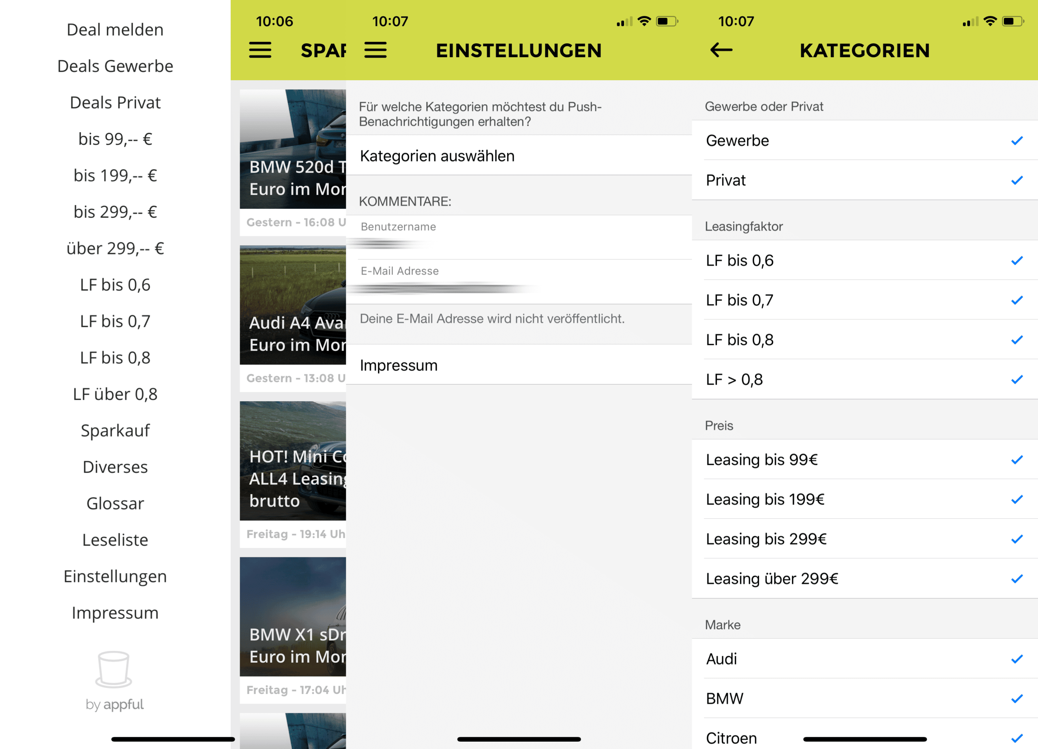
Task: Tap Impressum row on Einstellungen screen
Action: click(x=519, y=365)
